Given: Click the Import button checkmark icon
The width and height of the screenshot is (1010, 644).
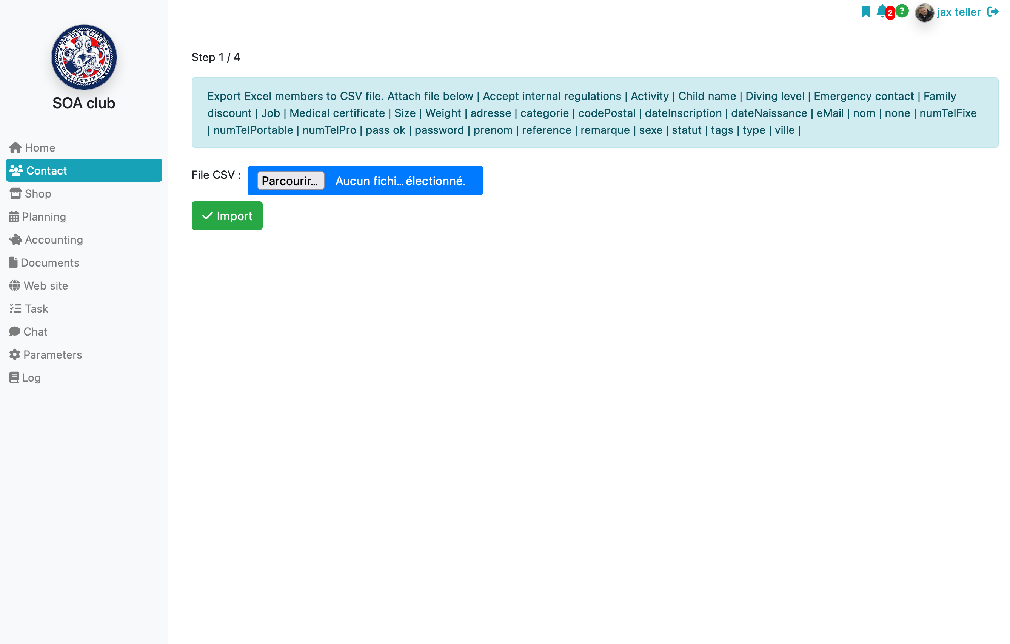Looking at the screenshot, I should [x=207, y=216].
